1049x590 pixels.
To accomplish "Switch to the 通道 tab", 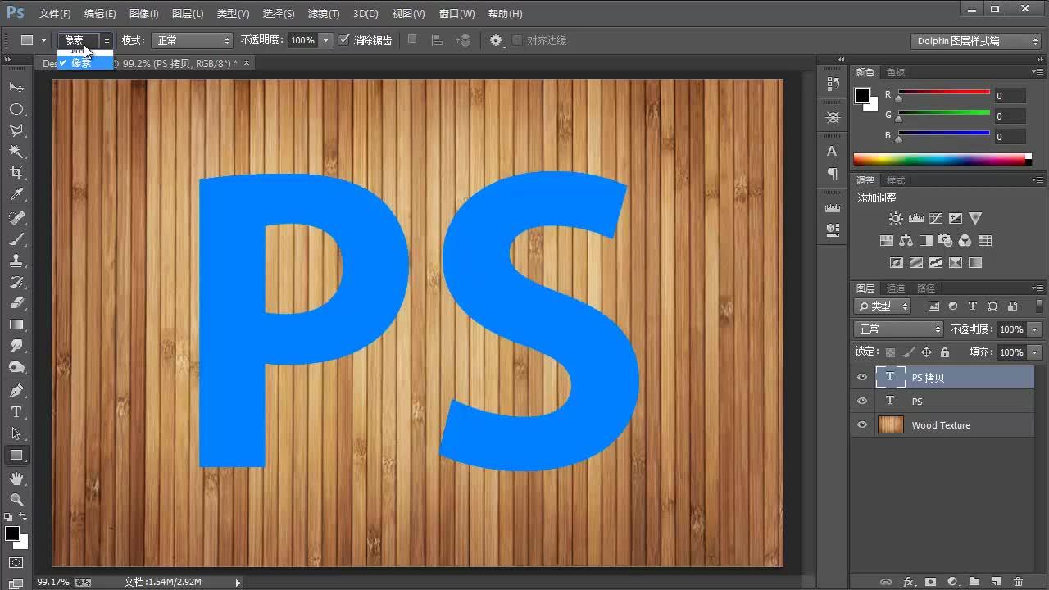I will [x=896, y=288].
